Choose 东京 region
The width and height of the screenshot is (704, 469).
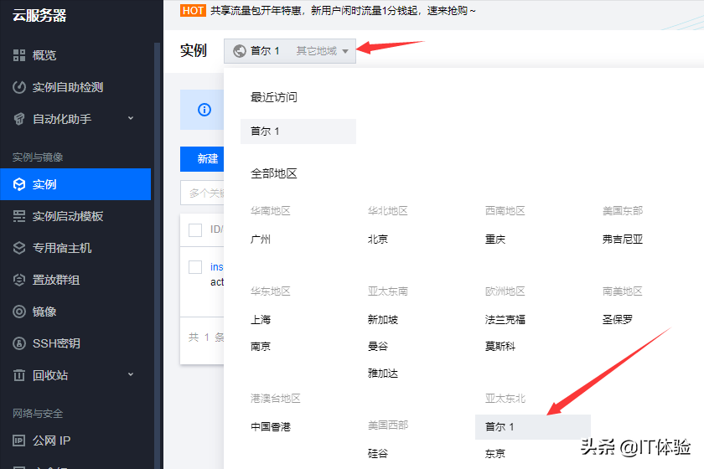[495, 454]
